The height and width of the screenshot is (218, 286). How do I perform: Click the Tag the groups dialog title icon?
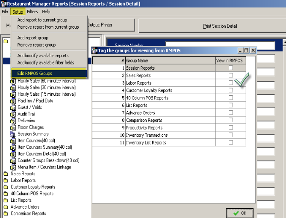pyautogui.click(x=94, y=50)
